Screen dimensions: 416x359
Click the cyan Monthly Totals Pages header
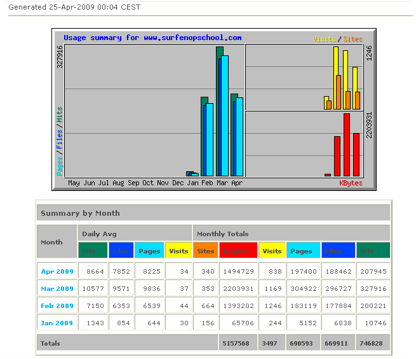303,250
